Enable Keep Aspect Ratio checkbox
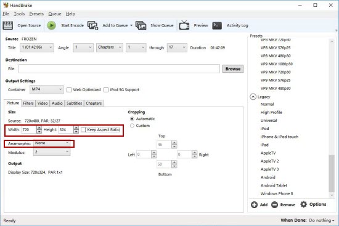 (83, 130)
